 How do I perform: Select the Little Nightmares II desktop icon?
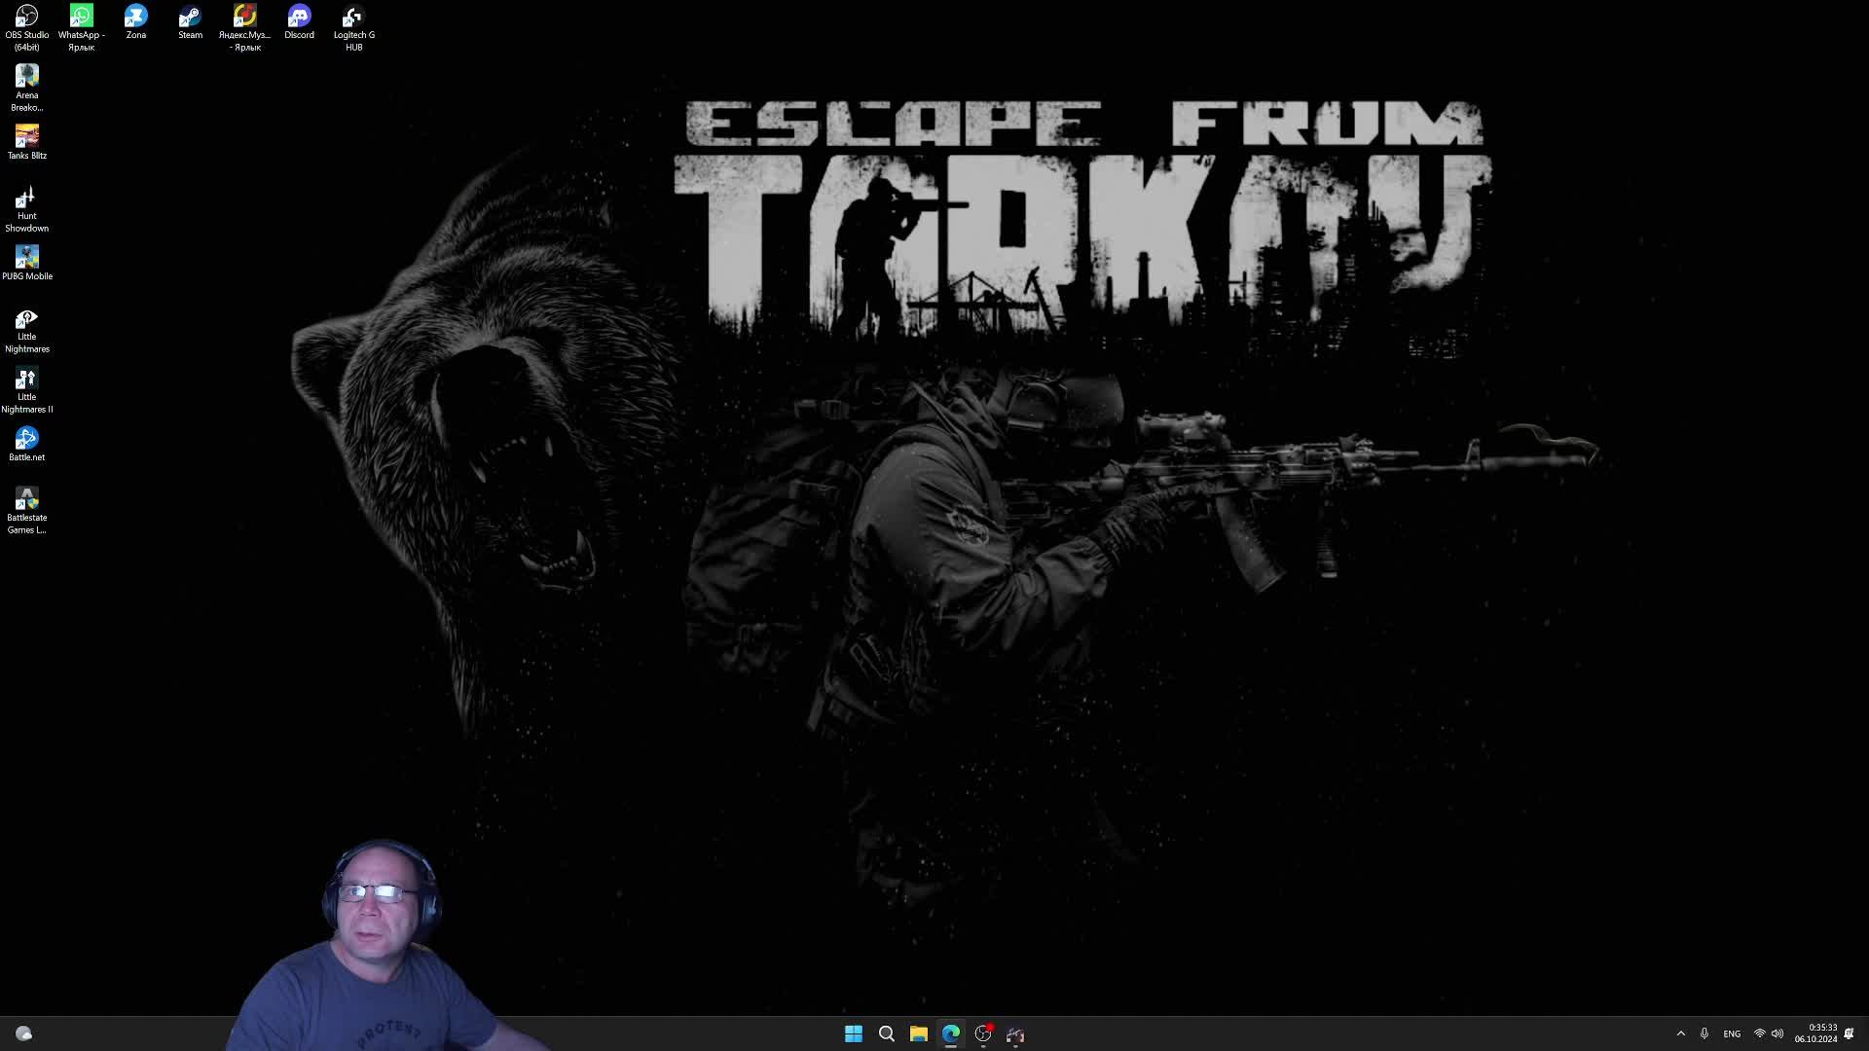(x=26, y=390)
